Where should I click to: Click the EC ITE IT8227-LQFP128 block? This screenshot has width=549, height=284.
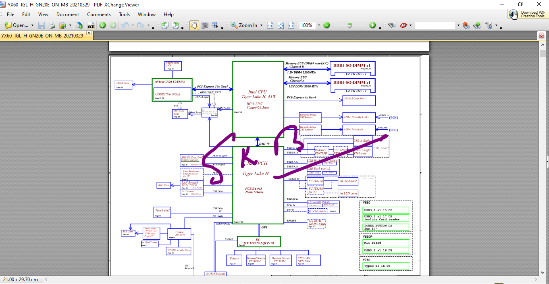[x=258, y=241]
